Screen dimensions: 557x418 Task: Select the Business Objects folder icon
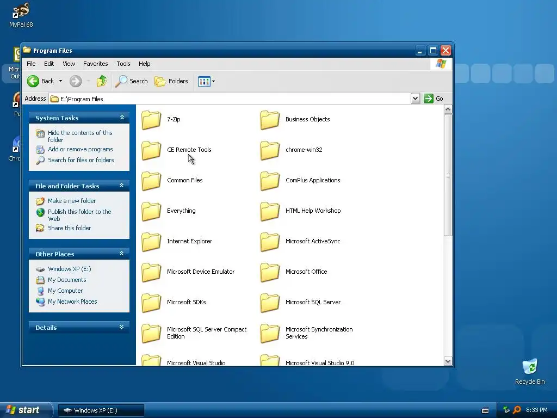point(270,119)
